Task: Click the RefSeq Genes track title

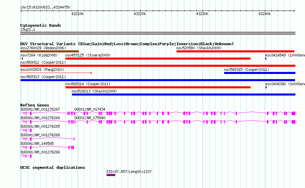Action: [x=35, y=105]
